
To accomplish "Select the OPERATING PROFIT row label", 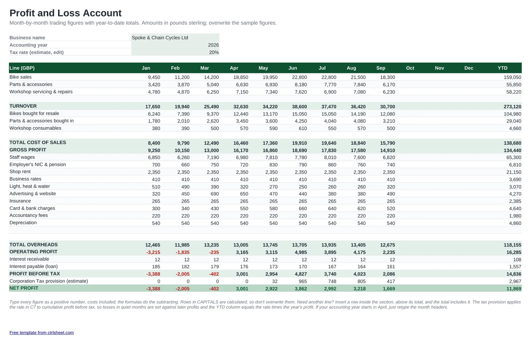I will [33, 251].
